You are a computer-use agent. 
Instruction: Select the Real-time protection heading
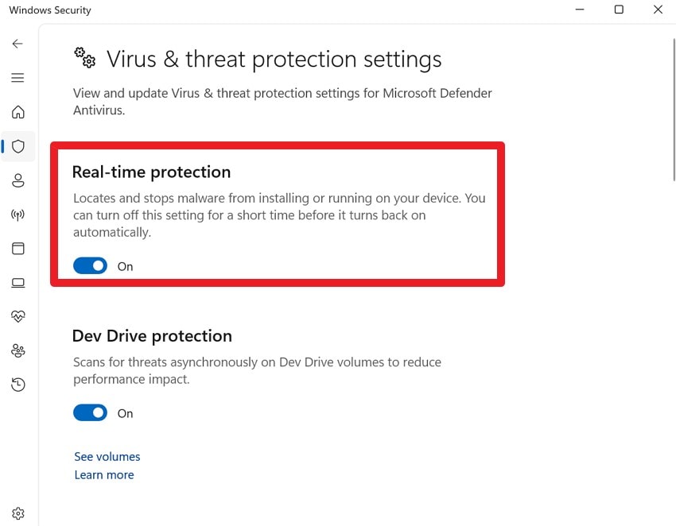[x=151, y=172]
